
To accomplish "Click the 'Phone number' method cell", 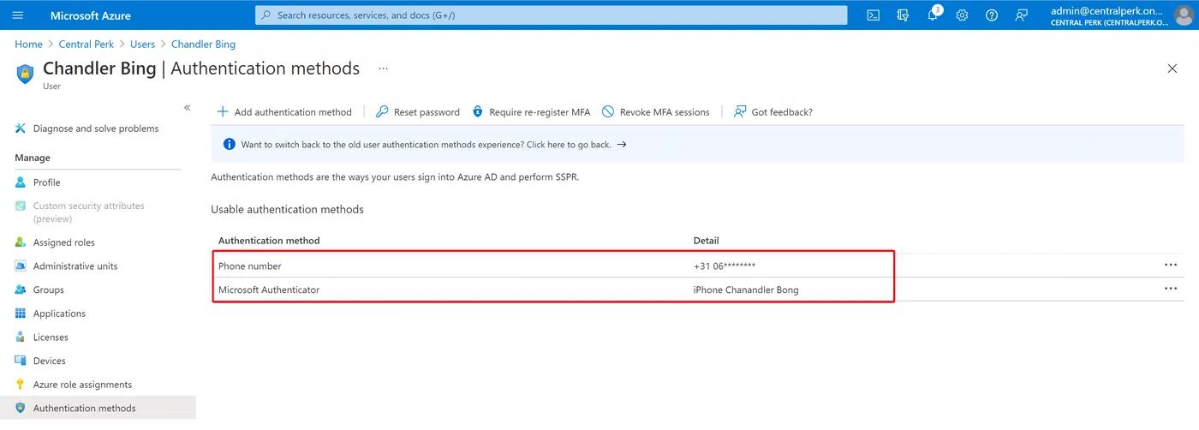I will pyautogui.click(x=250, y=266).
